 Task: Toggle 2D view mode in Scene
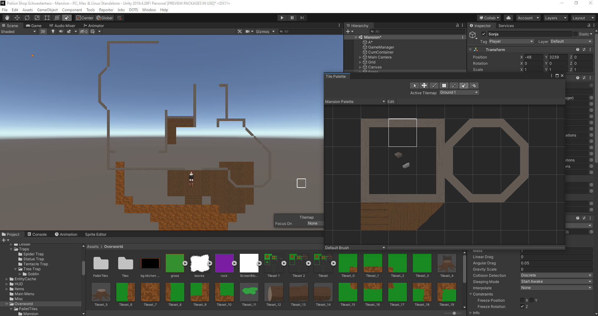pos(43,31)
